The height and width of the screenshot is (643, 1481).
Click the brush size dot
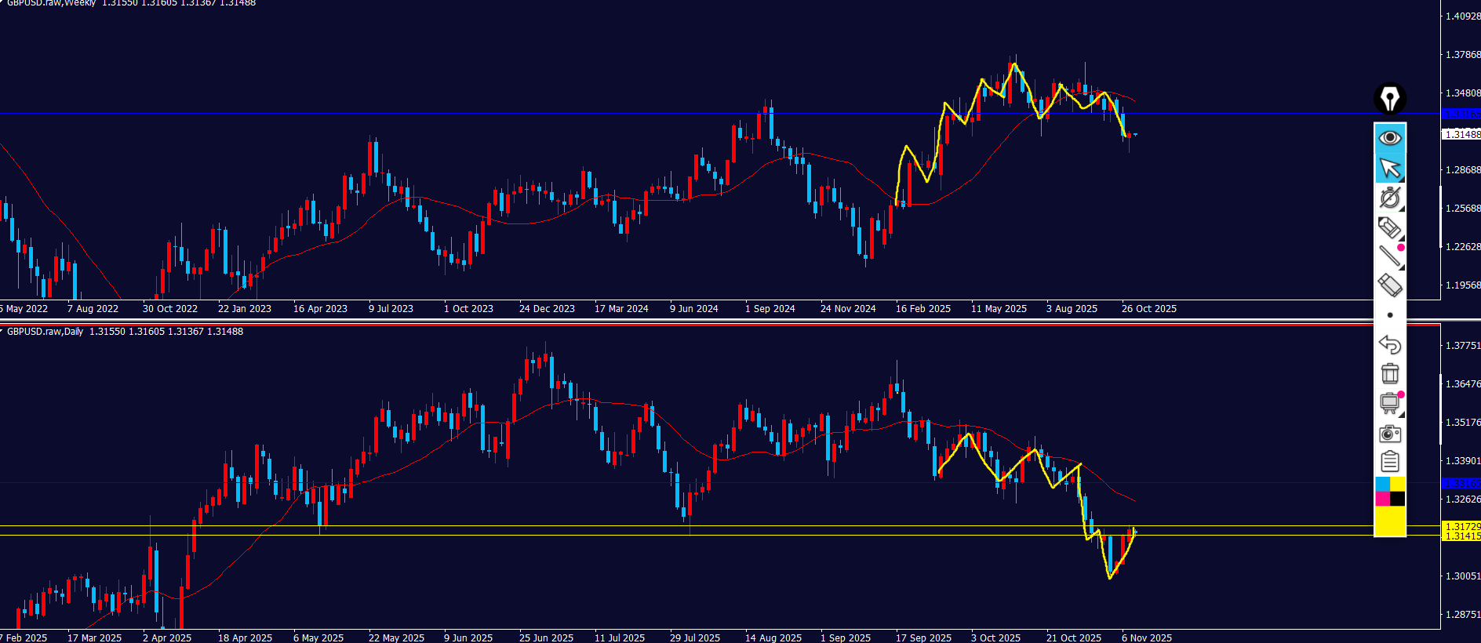coord(1390,315)
